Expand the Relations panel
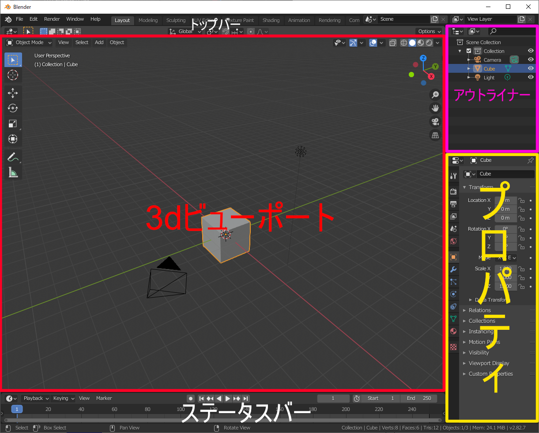 [x=479, y=310]
